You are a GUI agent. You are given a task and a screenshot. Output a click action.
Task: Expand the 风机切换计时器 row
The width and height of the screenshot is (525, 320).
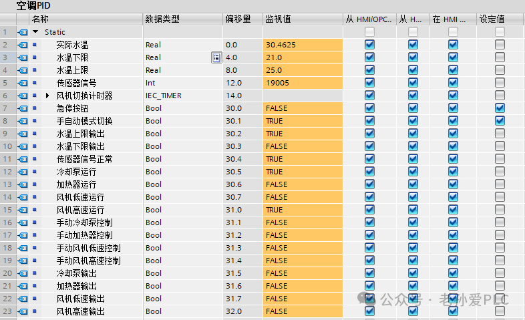47,96
